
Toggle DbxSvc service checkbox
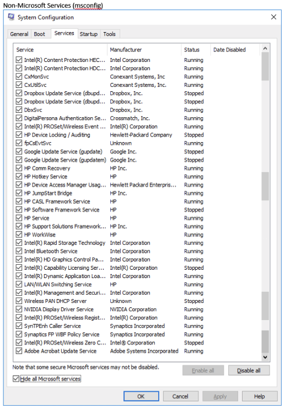pos(19,110)
